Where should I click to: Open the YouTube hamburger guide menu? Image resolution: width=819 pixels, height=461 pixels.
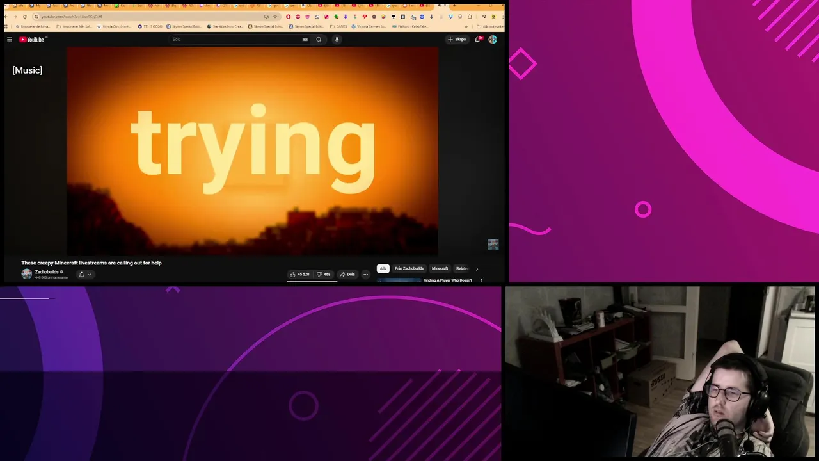tap(10, 39)
